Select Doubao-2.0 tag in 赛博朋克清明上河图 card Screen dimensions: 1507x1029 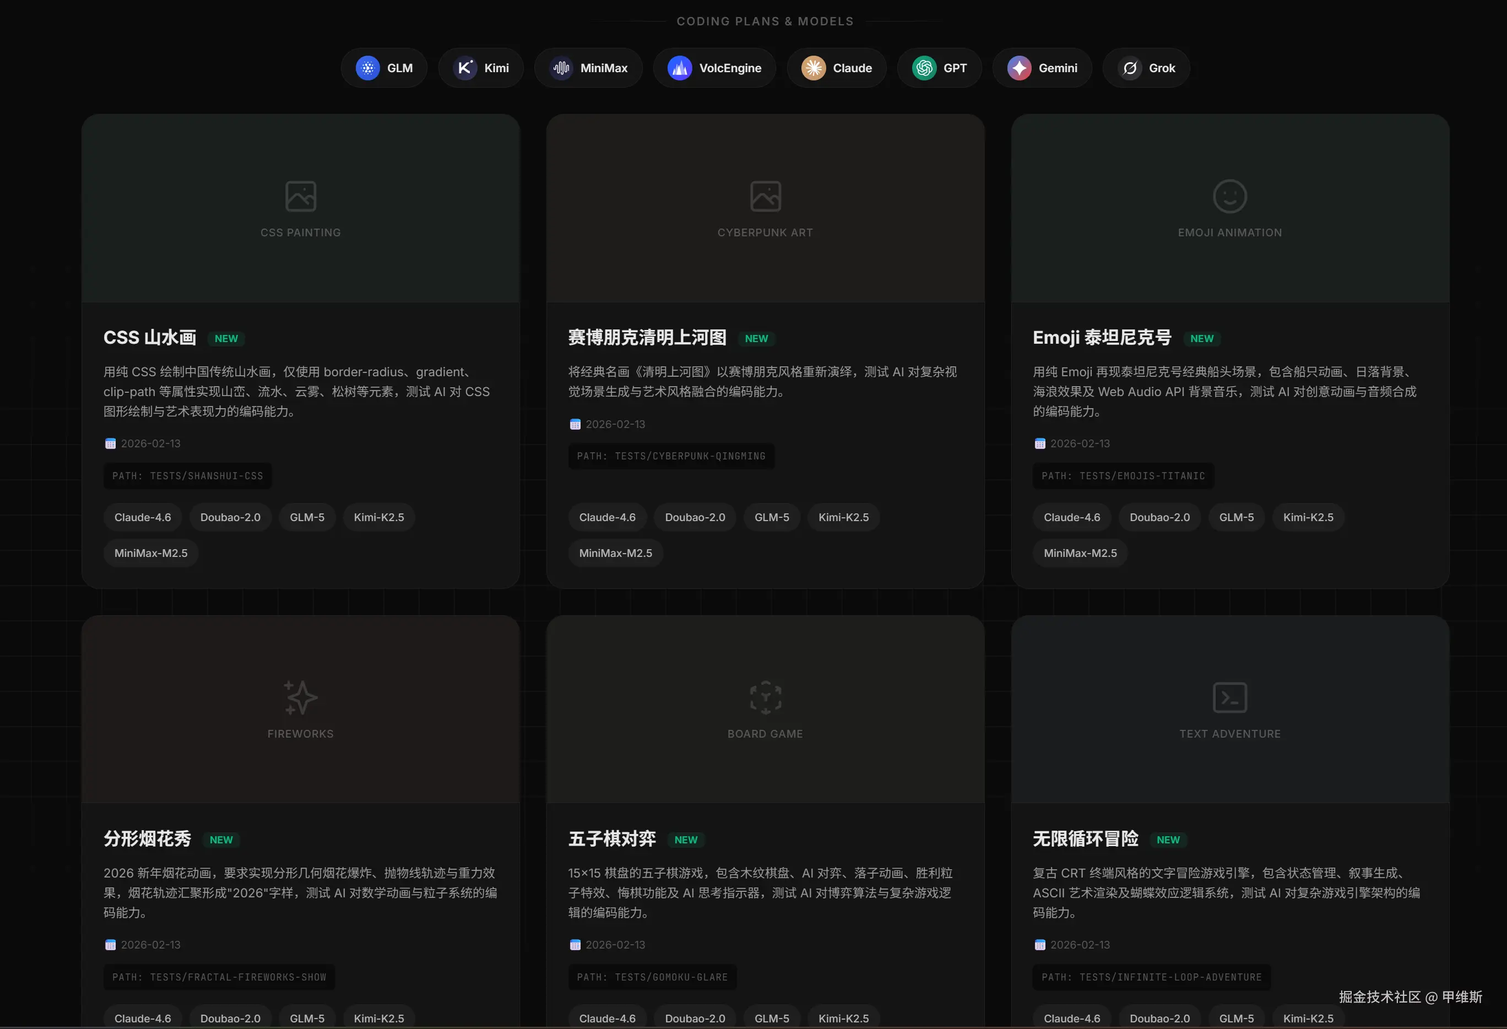coord(695,517)
